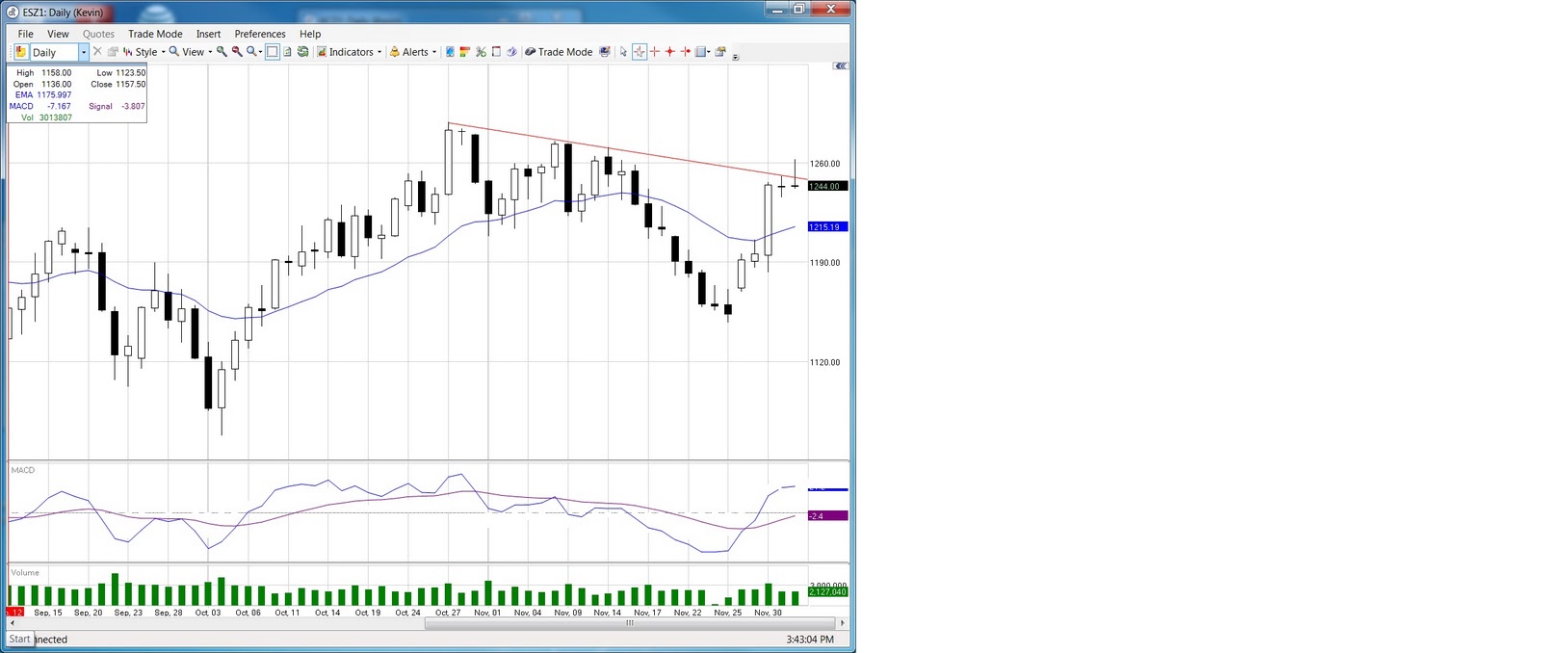Toggle Trade Mode button in toolbar
This screenshot has height=653, width=1541.
[x=559, y=52]
